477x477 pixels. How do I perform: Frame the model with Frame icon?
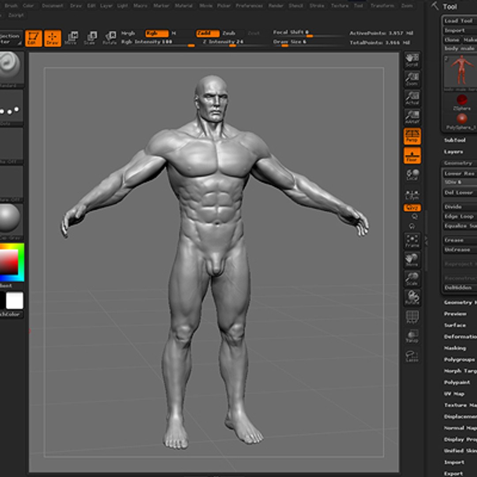412,241
